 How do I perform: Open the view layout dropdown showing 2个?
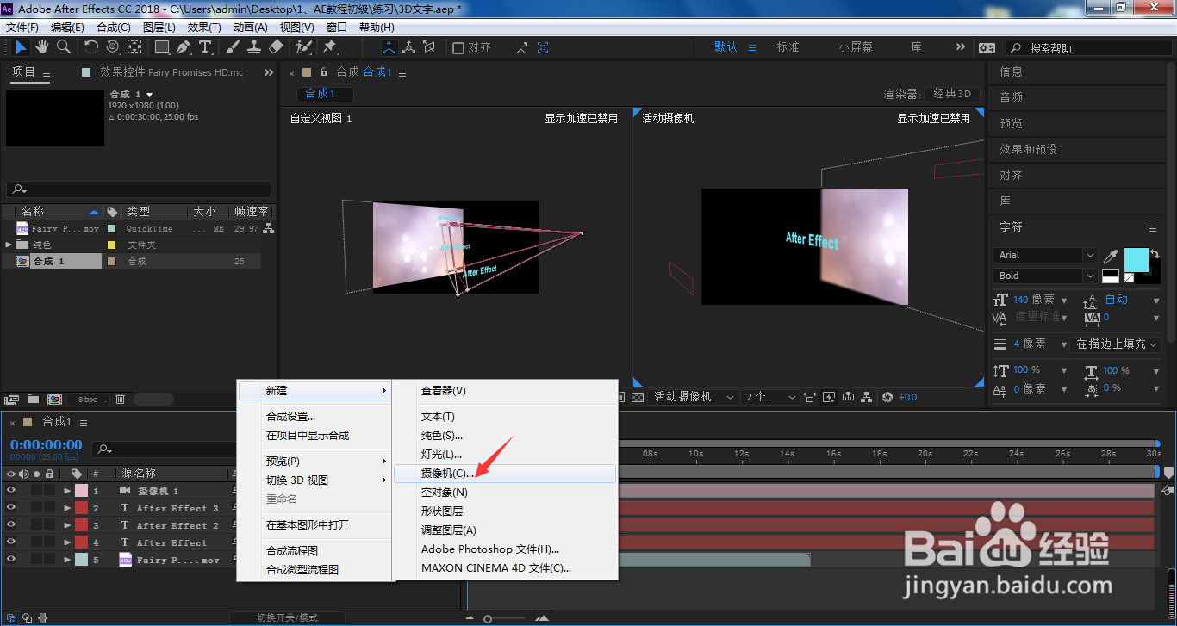pos(770,397)
